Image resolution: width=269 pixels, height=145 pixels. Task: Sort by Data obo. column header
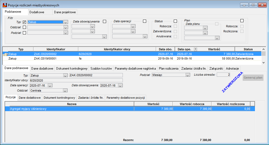[166, 49]
